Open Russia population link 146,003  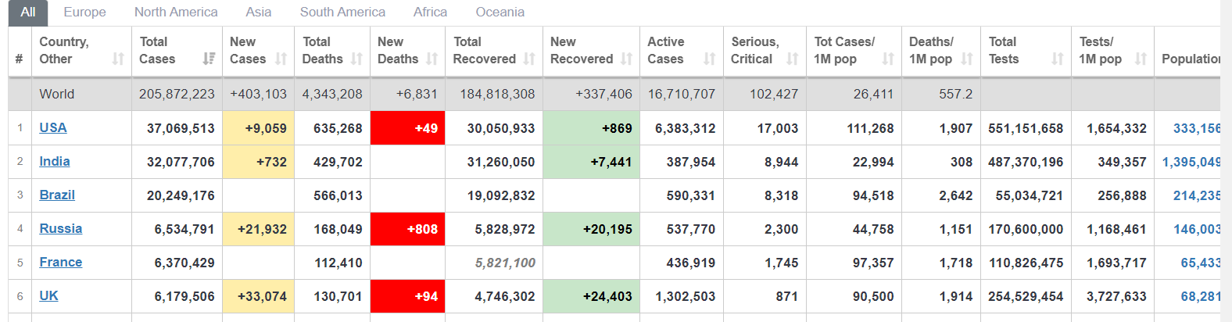pos(1197,229)
